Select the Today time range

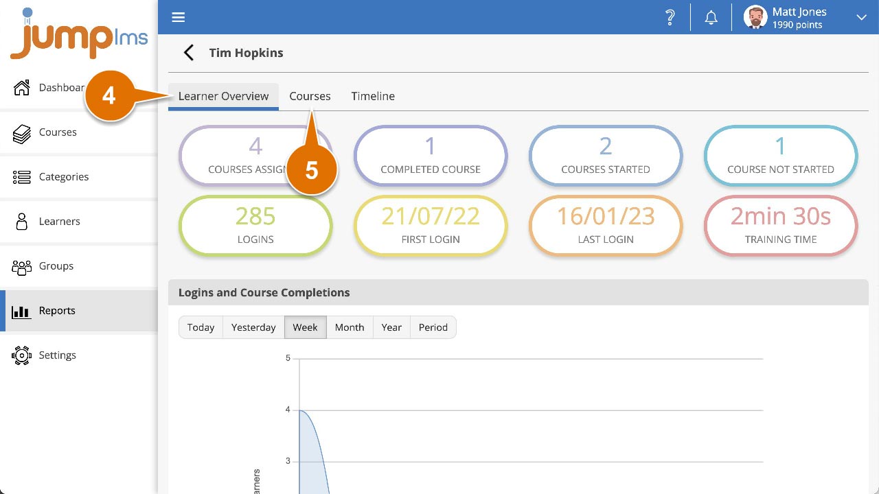pos(201,327)
